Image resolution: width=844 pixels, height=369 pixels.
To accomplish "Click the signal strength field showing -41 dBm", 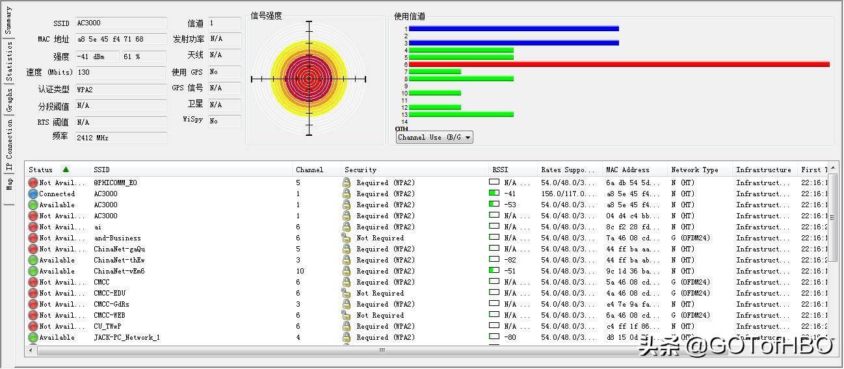I will click(97, 57).
